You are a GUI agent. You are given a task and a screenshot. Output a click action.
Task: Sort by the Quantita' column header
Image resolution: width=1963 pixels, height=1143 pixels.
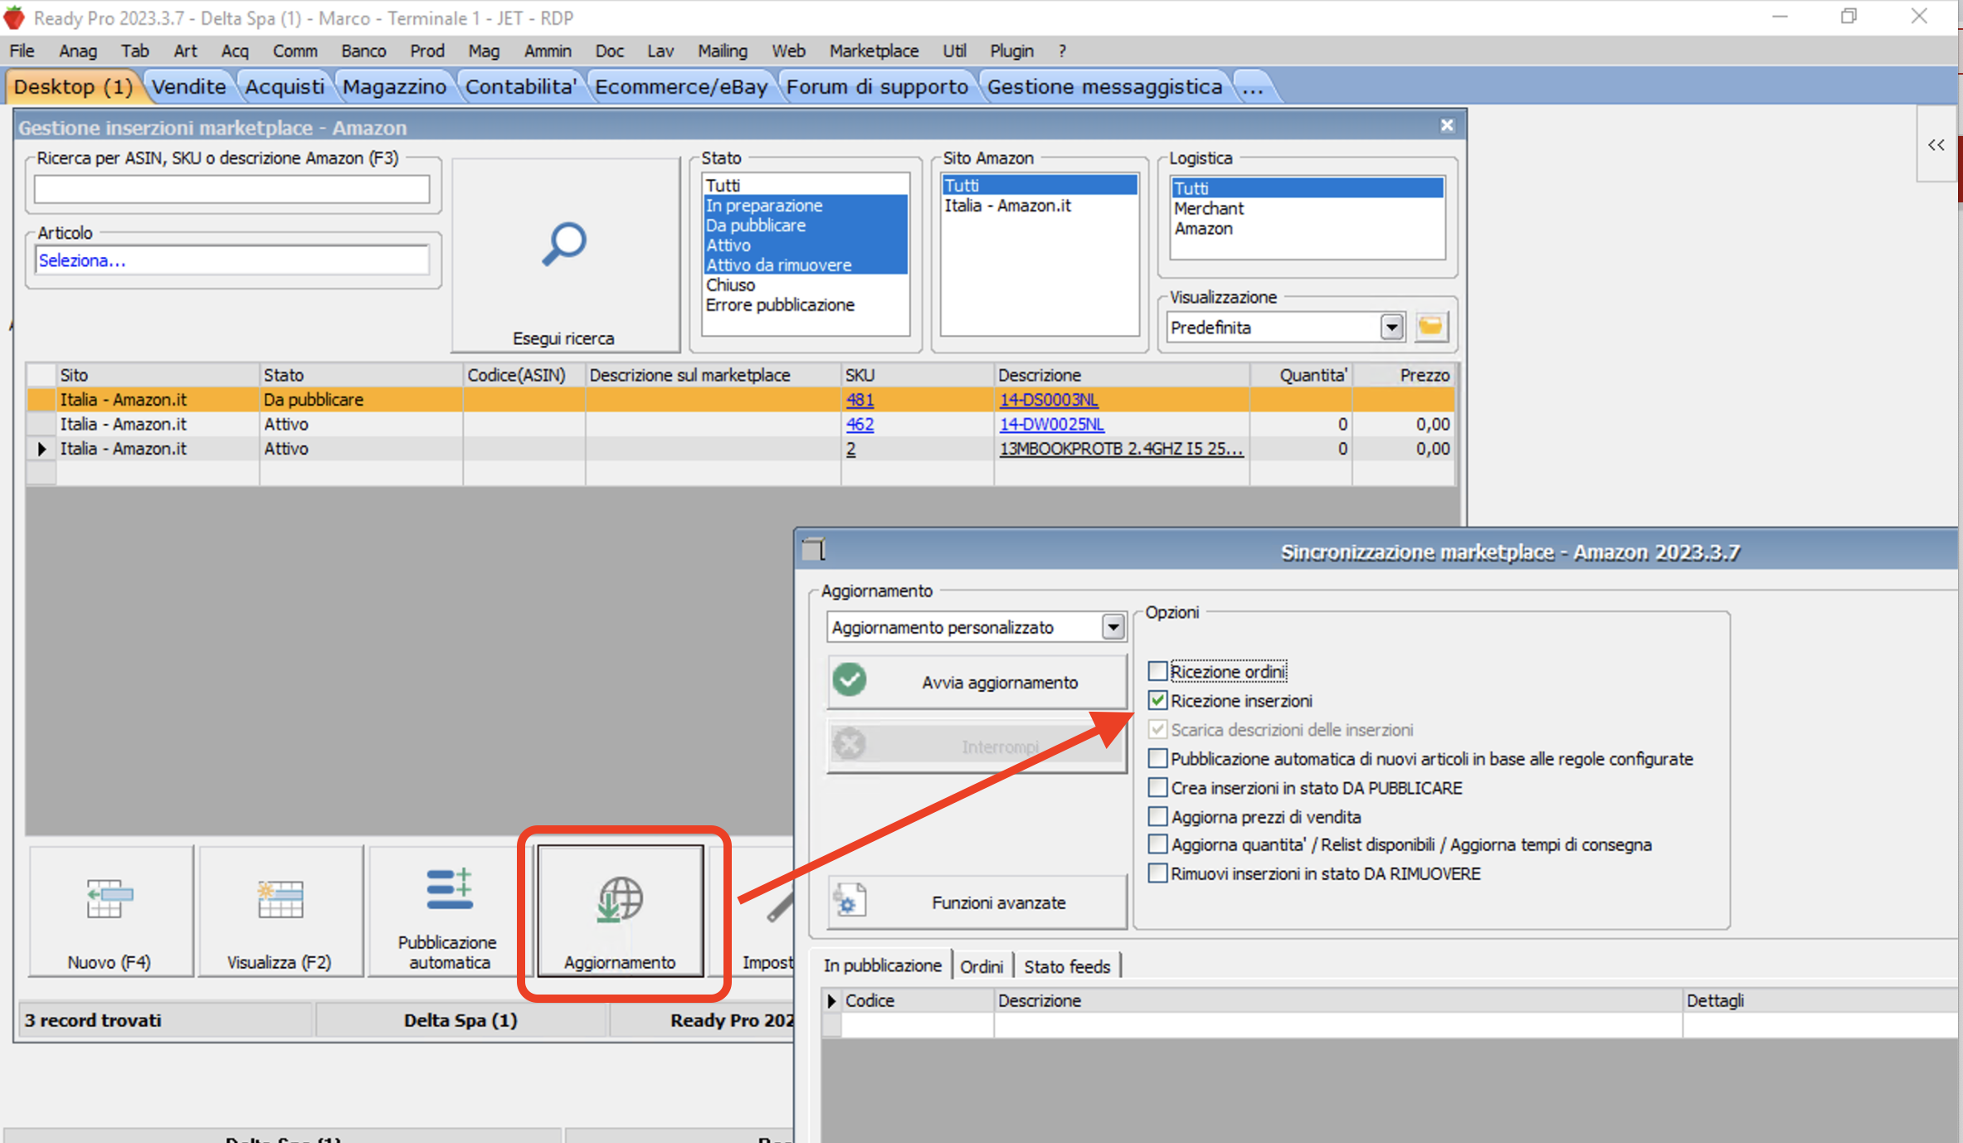pyautogui.click(x=1301, y=375)
